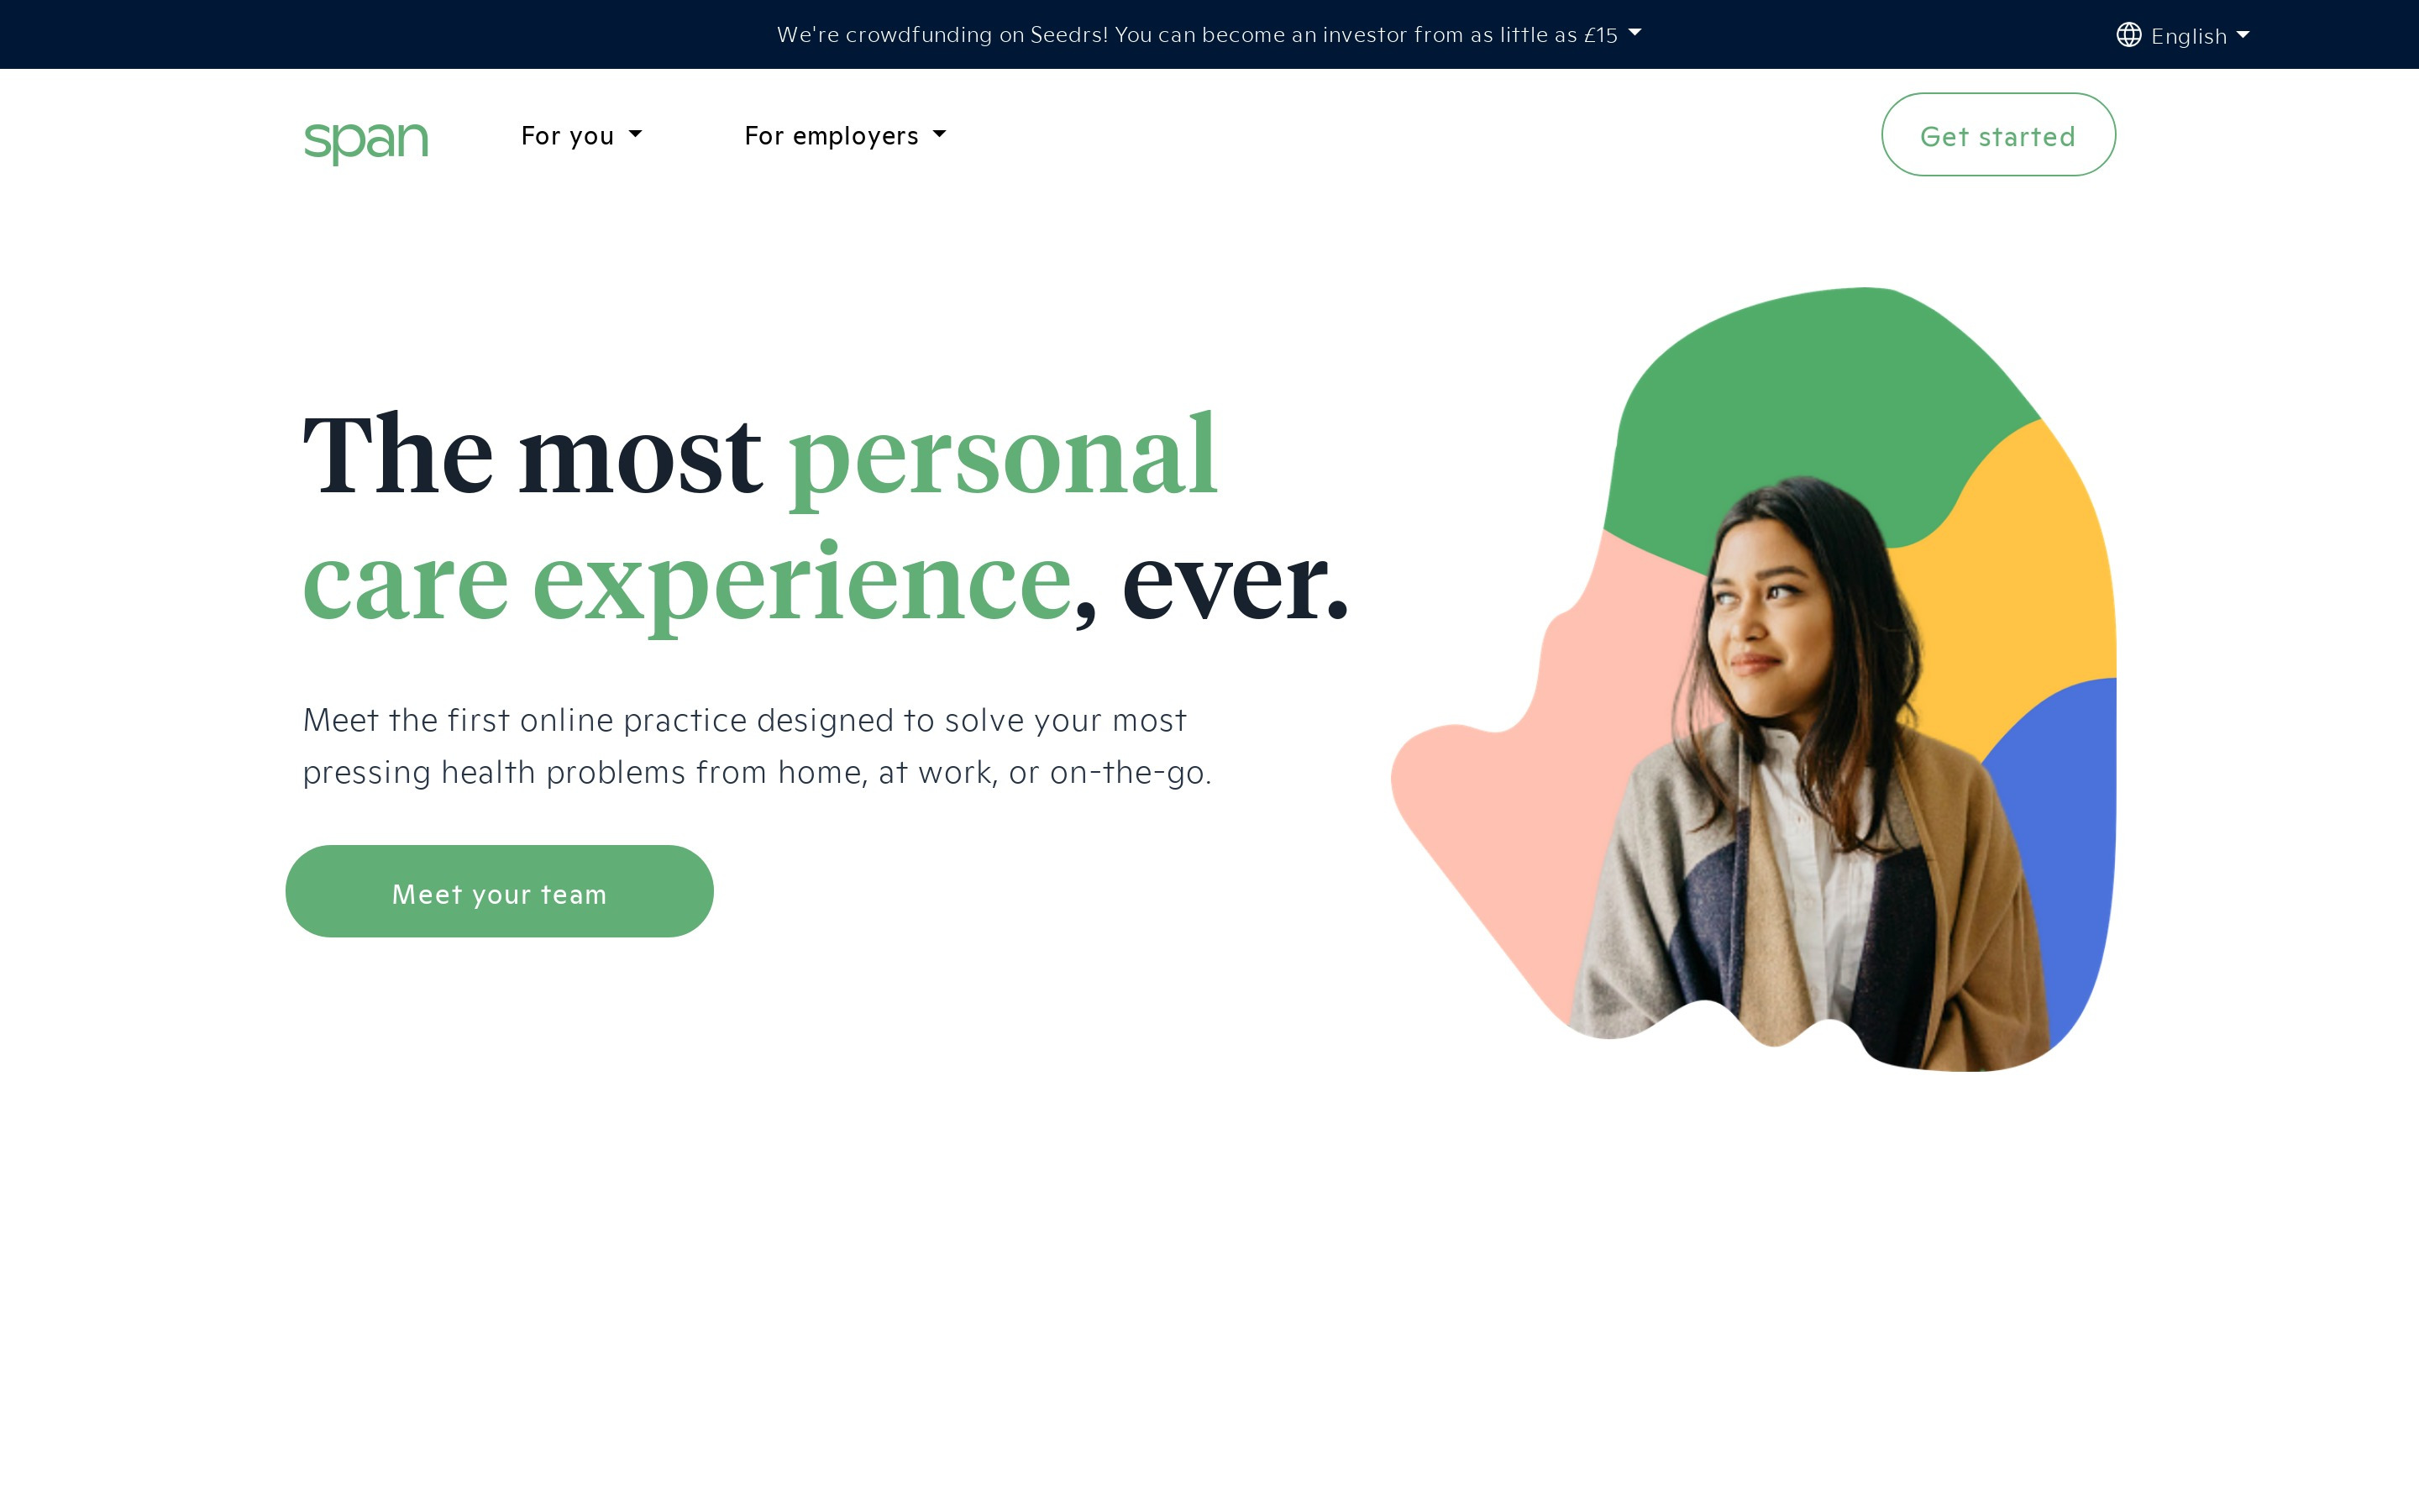The width and height of the screenshot is (2419, 1512).
Task: Click the 'Meet the first online practice' paragraph
Action: [x=757, y=746]
